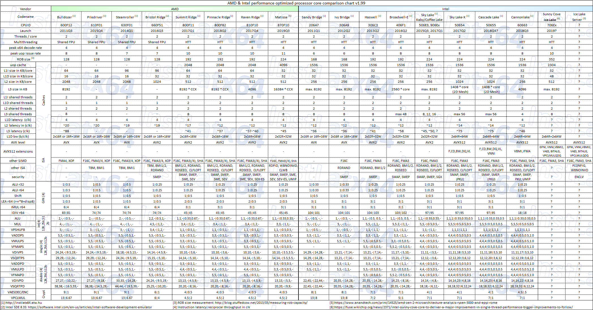Click the chart title text at top
This screenshot has height=310, width=593.
tap(296, 3)
